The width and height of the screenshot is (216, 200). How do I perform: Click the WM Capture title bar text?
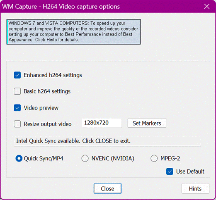pos(61,7)
